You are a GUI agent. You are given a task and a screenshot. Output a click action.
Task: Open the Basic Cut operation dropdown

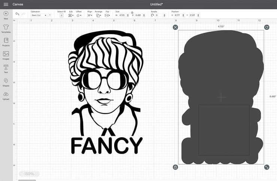tap(39, 15)
